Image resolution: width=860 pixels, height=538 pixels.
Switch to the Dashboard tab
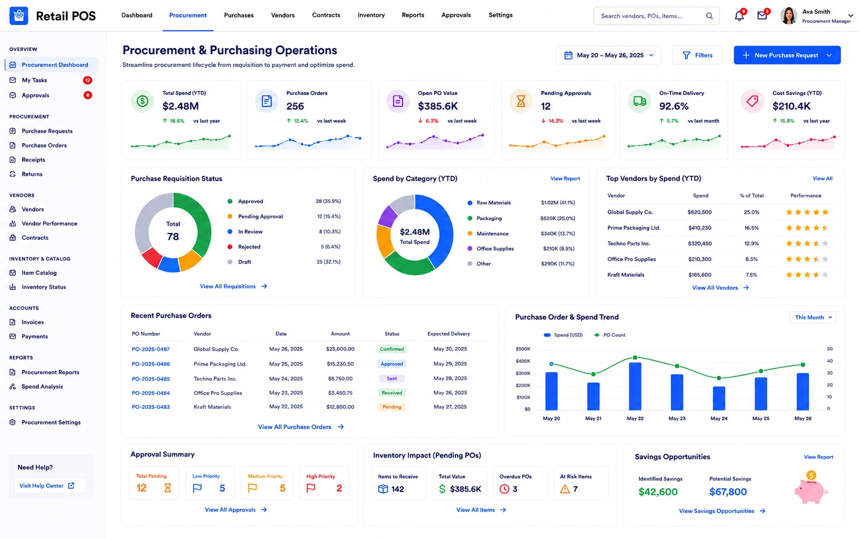(x=137, y=15)
